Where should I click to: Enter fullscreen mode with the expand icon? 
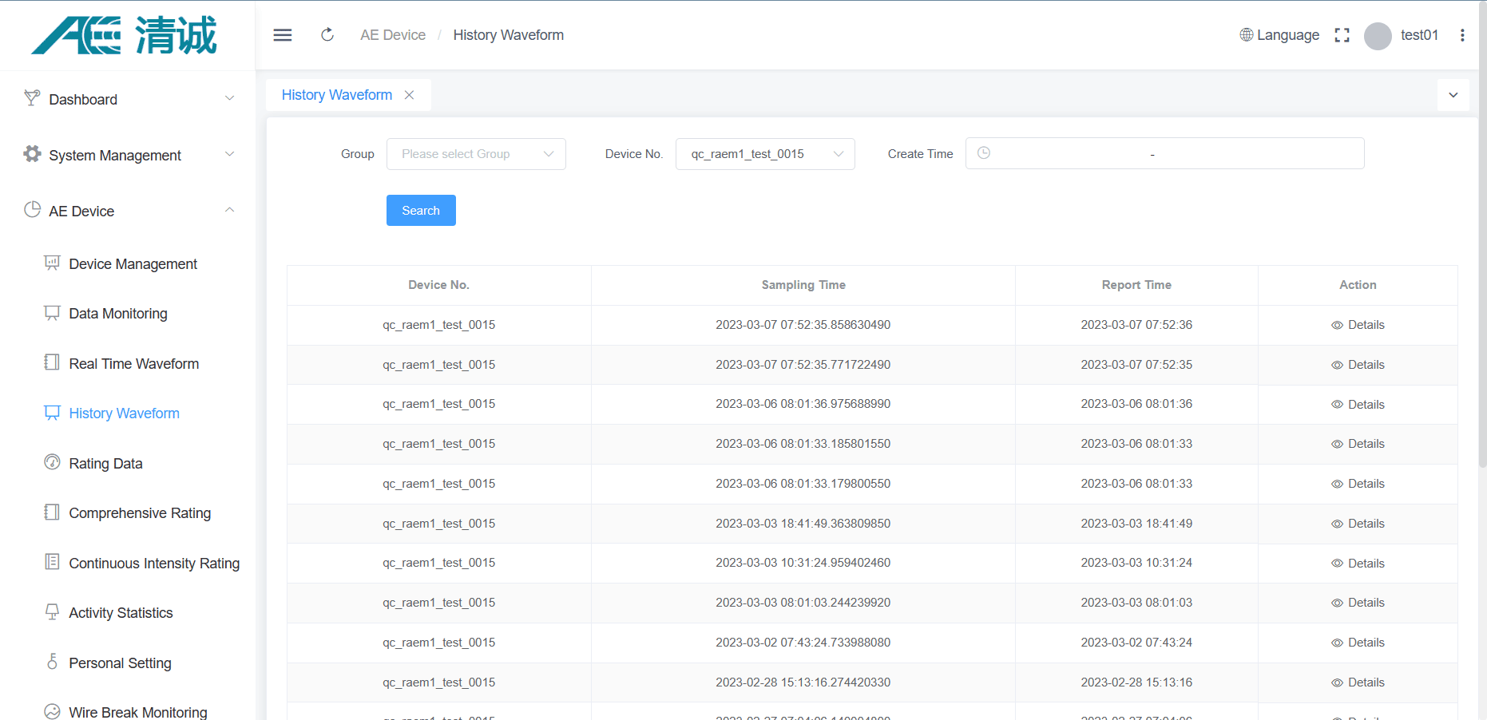point(1342,35)
